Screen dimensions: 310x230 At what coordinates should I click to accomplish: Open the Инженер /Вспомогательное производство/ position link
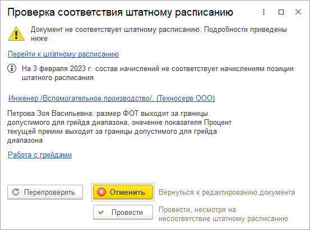tap(112, 98)
